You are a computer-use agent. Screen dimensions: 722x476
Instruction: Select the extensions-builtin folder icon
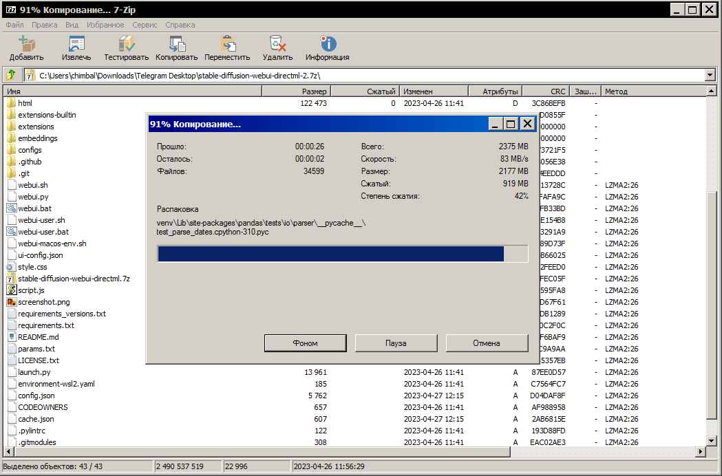(12, 115)
